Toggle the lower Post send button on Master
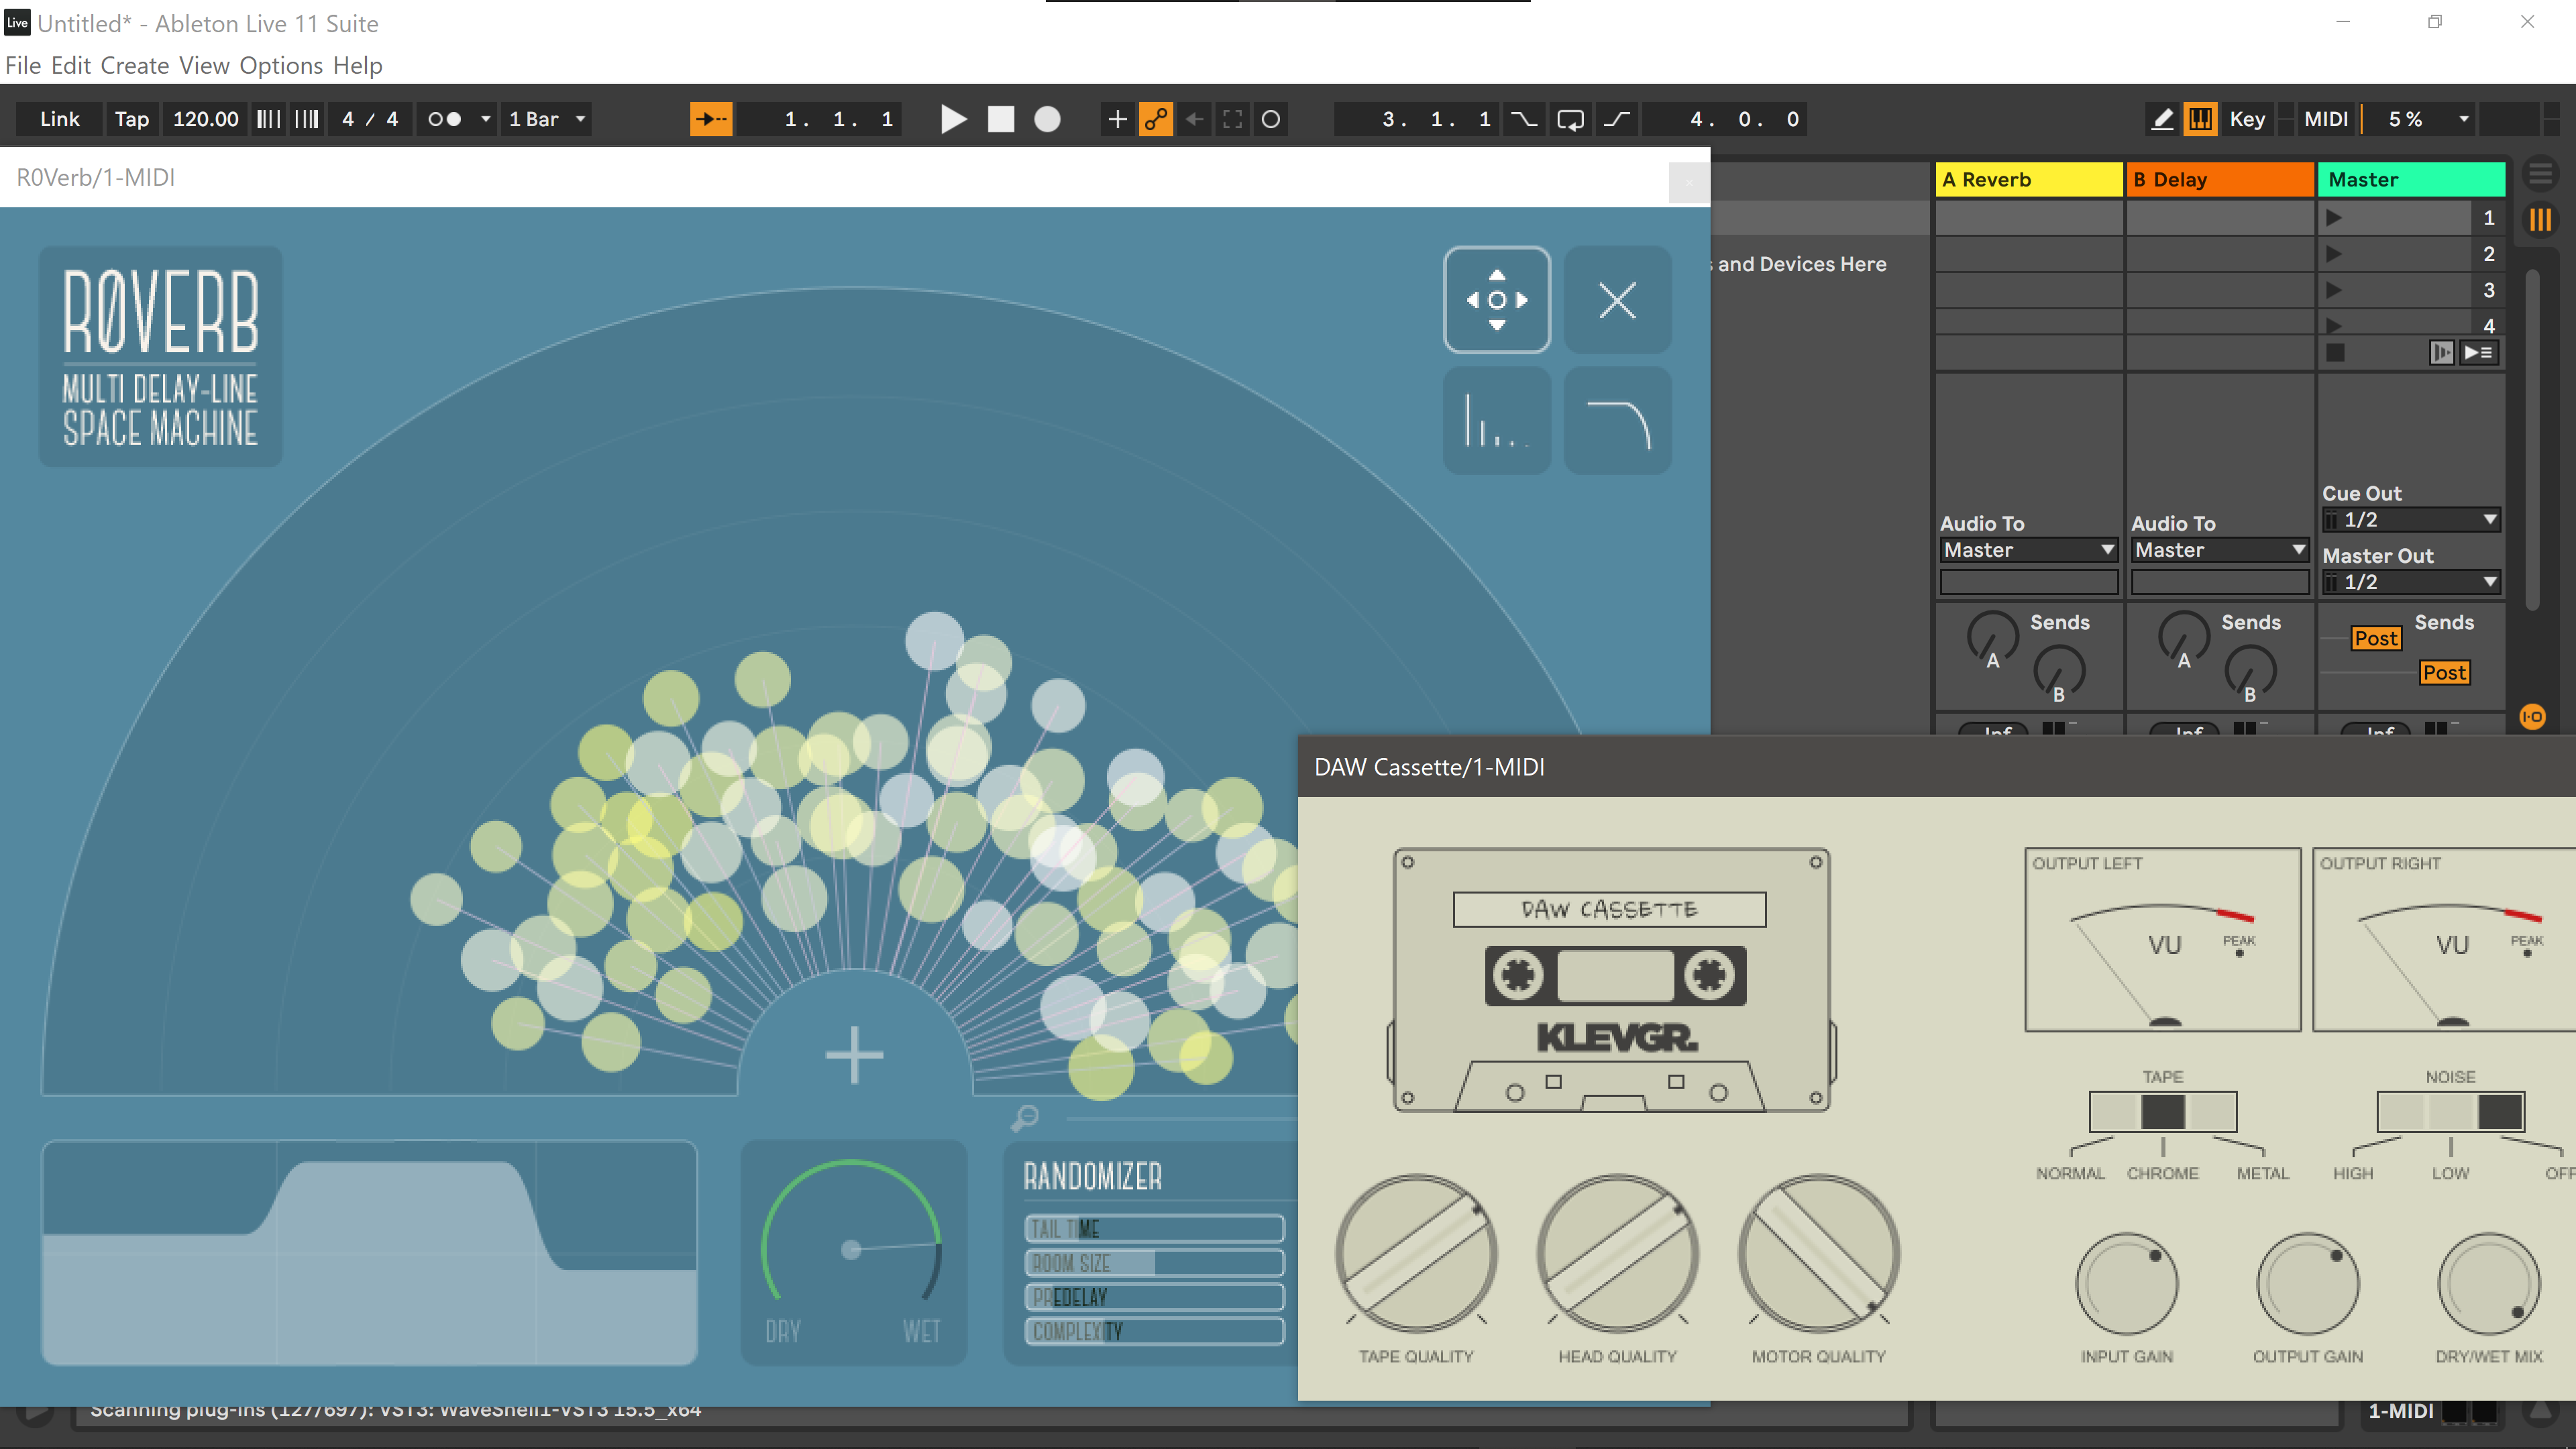This screenshot has height=1449, width=2576. pos(2444,673)
